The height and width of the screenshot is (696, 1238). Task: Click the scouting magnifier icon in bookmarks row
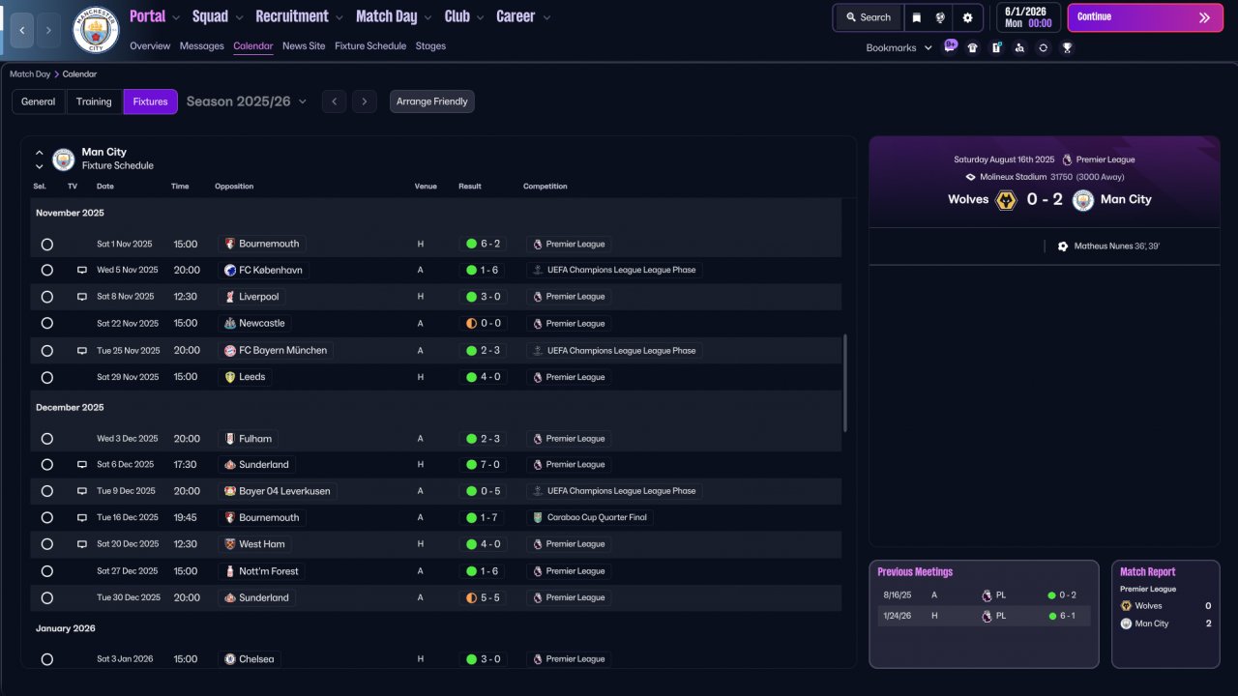coord(1019,47)
